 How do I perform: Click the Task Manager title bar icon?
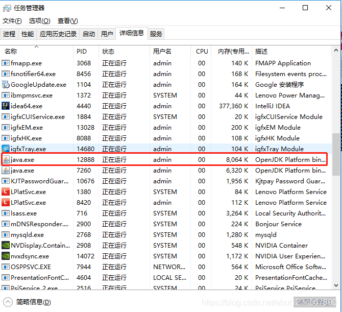[7, 8]
